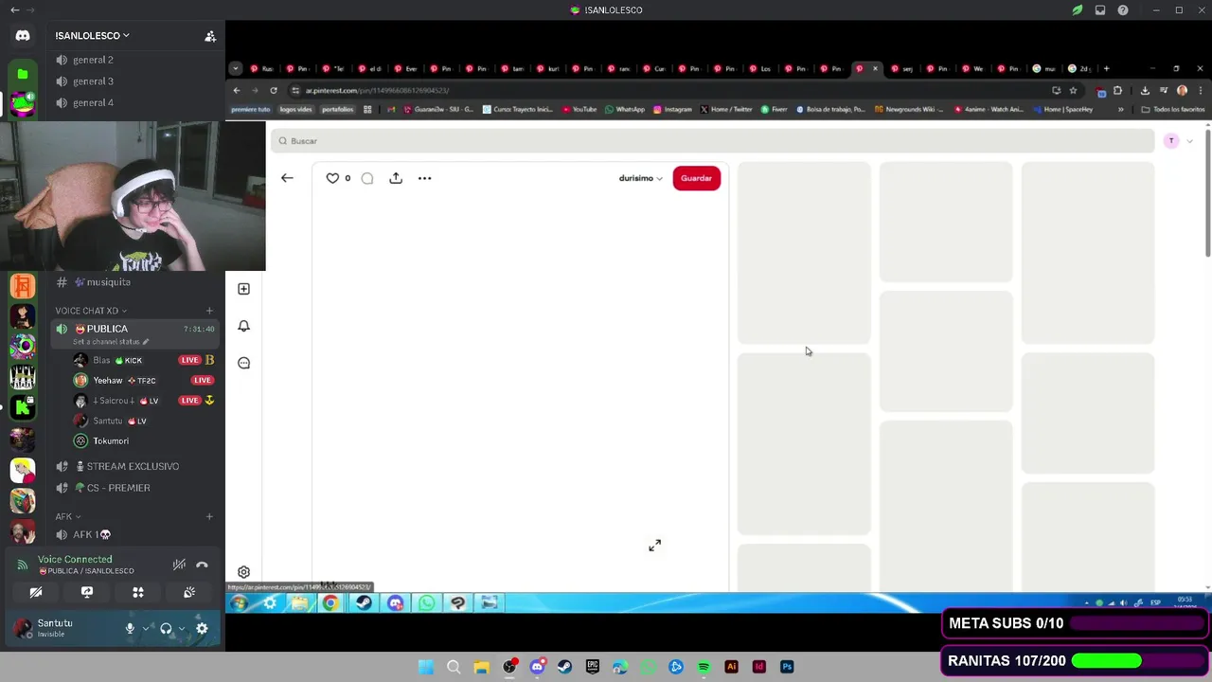The width and height of the screenshot is (1212, 682).
Task: Reload the Pinterest page in Chrome
Action: pyautogui.click(x=273, y=90)
